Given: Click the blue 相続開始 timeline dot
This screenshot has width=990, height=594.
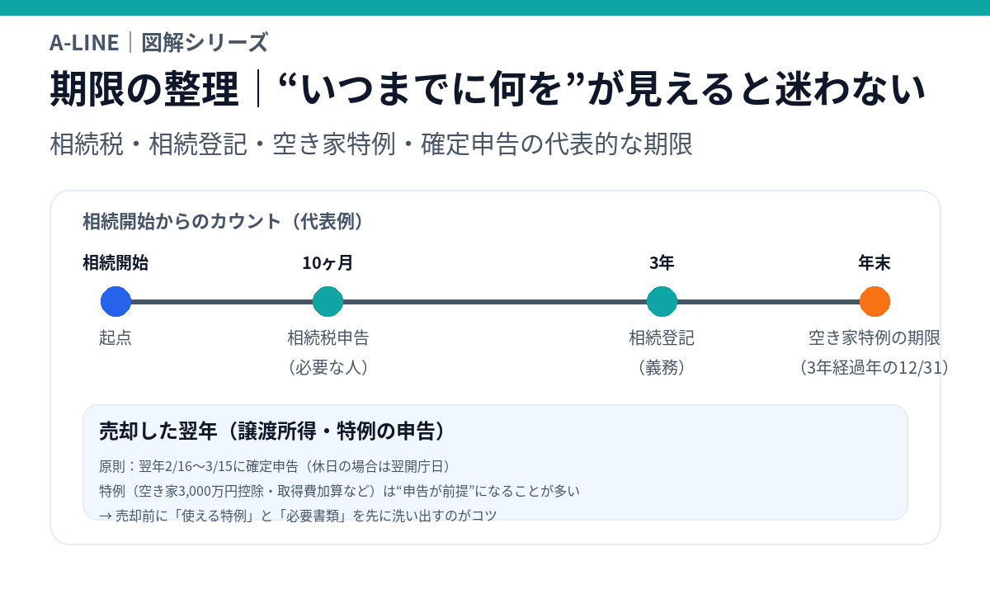Looking at the screenshot, I should [115, 301].
